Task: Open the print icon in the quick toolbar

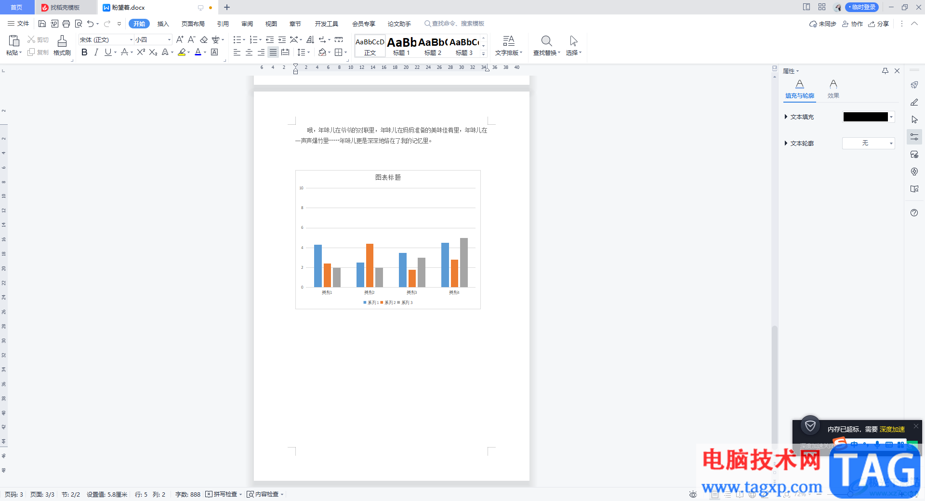Action: pos(66,24)
